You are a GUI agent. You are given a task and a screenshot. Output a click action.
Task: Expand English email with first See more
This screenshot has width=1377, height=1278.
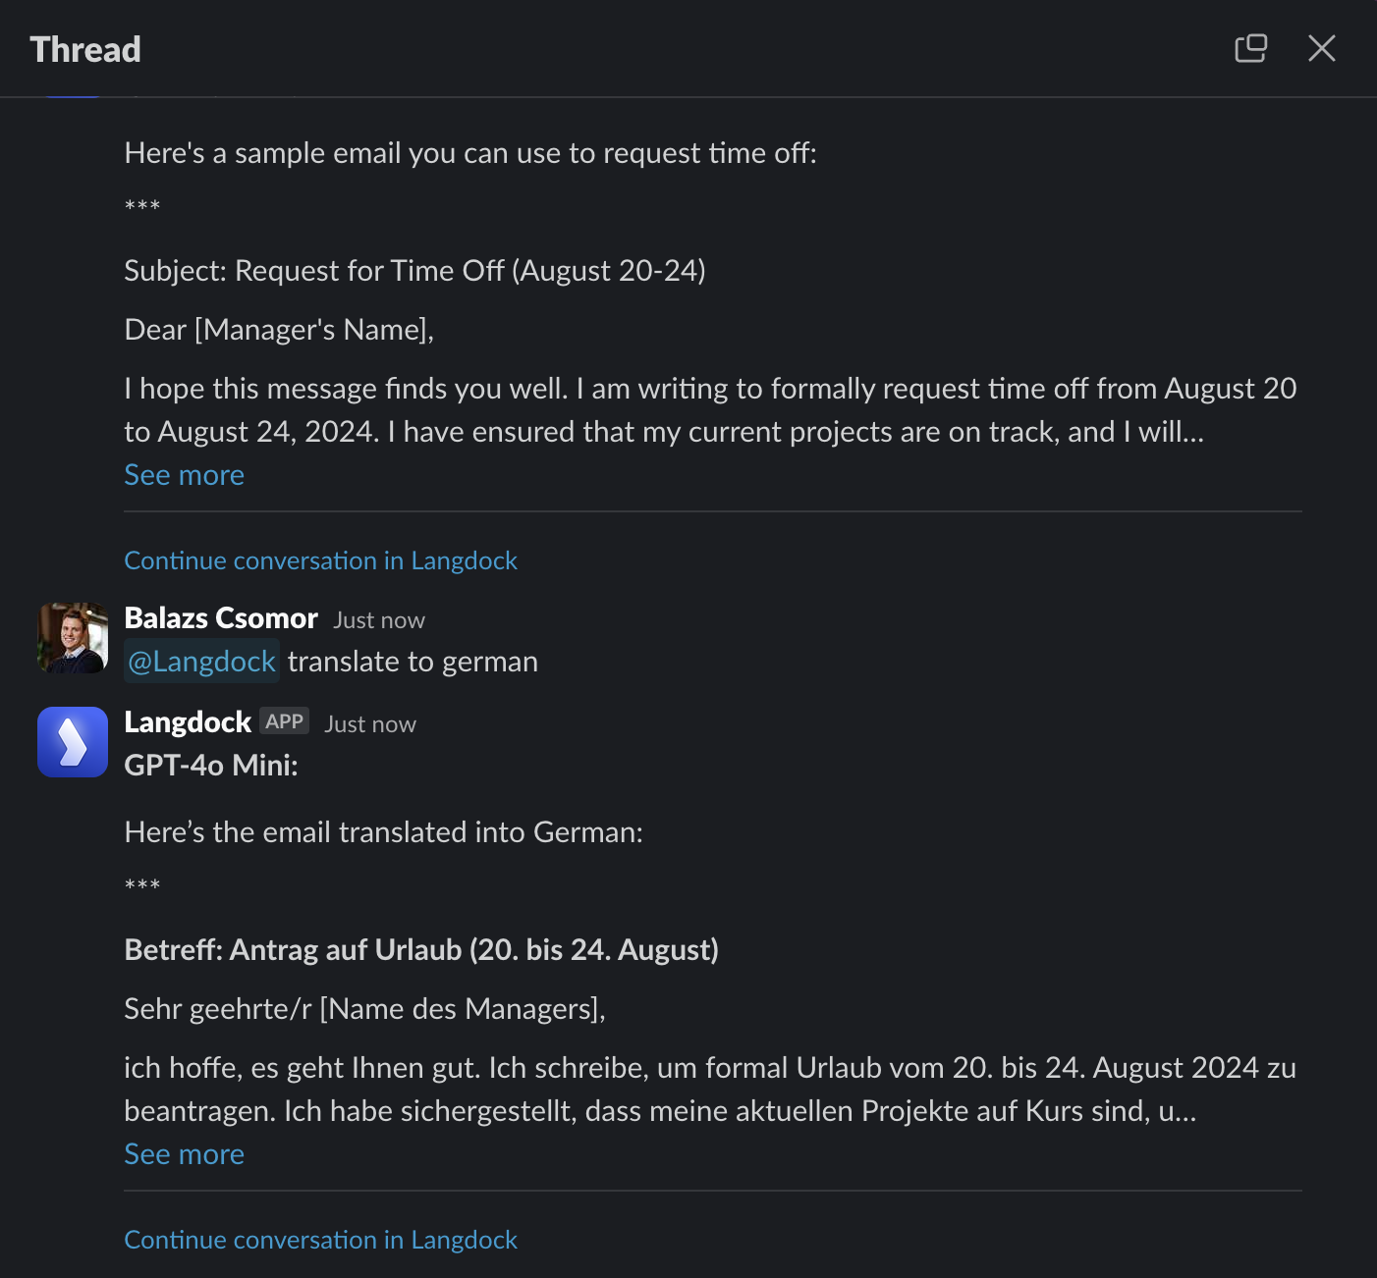pos(184,475)
